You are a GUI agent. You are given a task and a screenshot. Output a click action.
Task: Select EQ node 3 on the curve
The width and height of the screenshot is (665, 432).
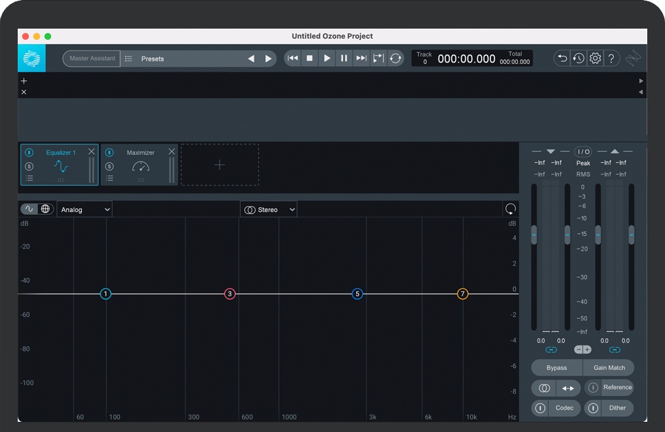230,294
